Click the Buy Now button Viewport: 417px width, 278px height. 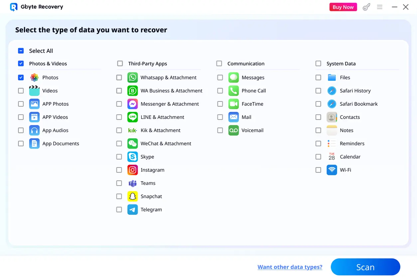tap(343, 7)
